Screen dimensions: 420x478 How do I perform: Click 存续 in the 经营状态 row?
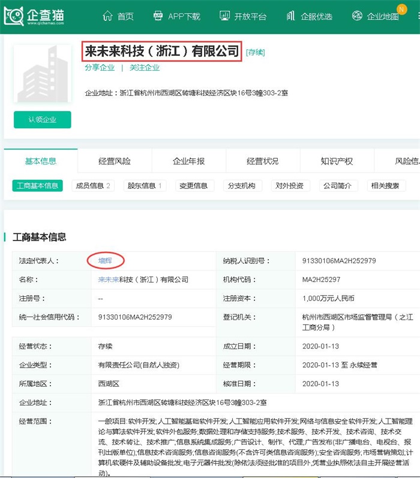105,346
